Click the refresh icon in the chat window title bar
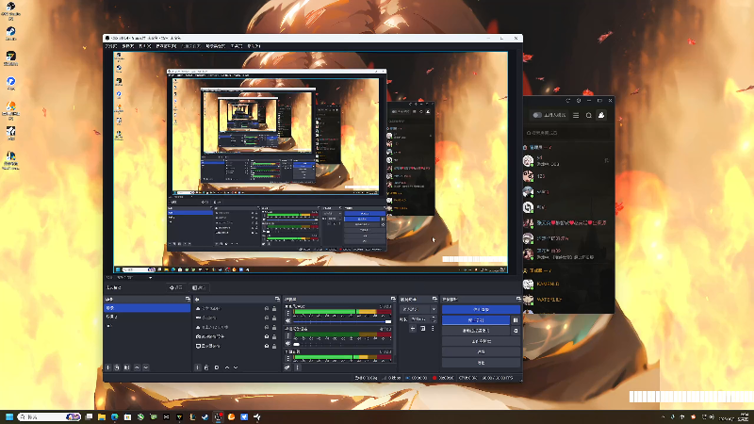The image size is (754, 424). (x=568, y=101)
